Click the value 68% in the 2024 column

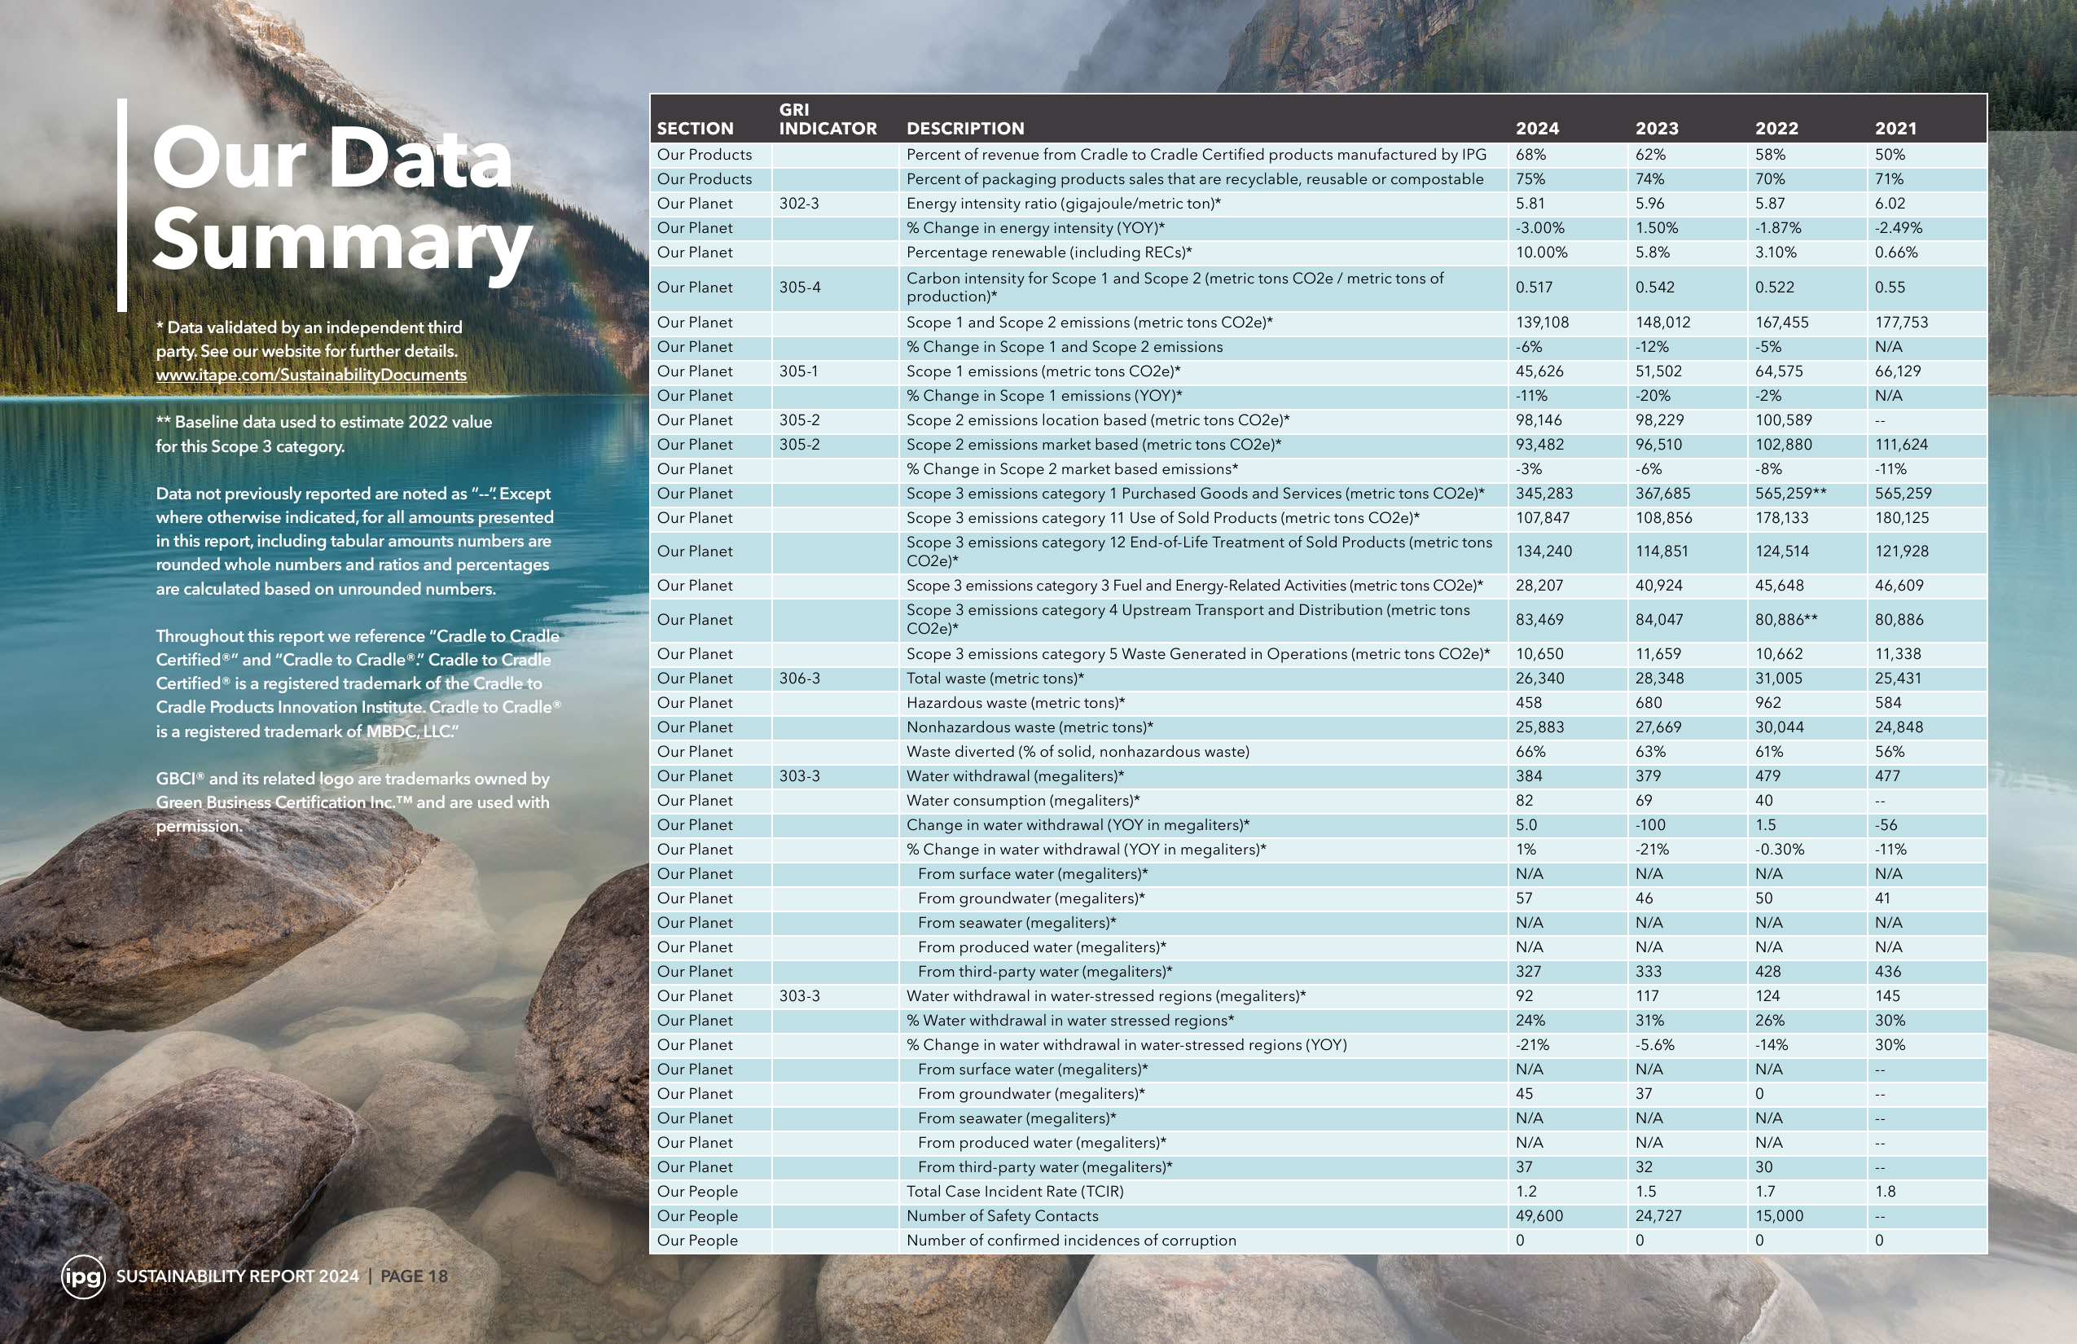click(1530, 155)
